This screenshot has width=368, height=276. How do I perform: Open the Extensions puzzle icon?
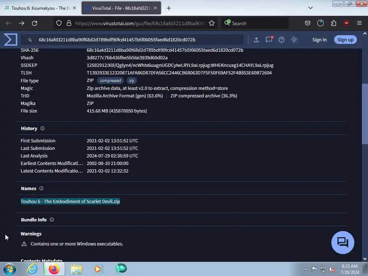[333, 23]
